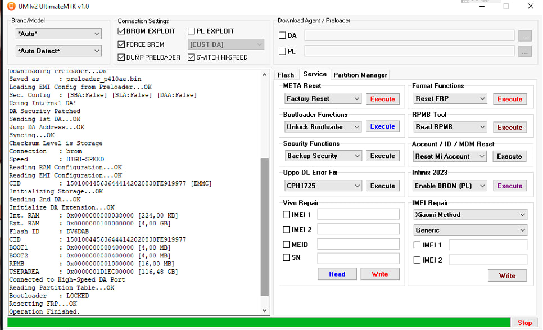Check IMEI Repair IMEI 2 box

(x=417, y=260)
